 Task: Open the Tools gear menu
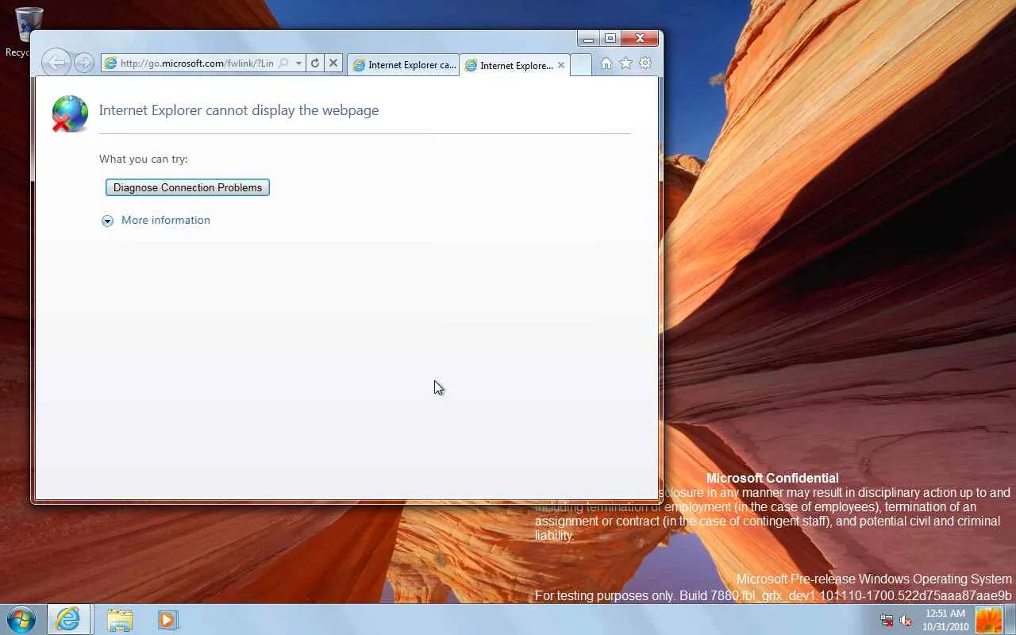[x=645, y=63]
